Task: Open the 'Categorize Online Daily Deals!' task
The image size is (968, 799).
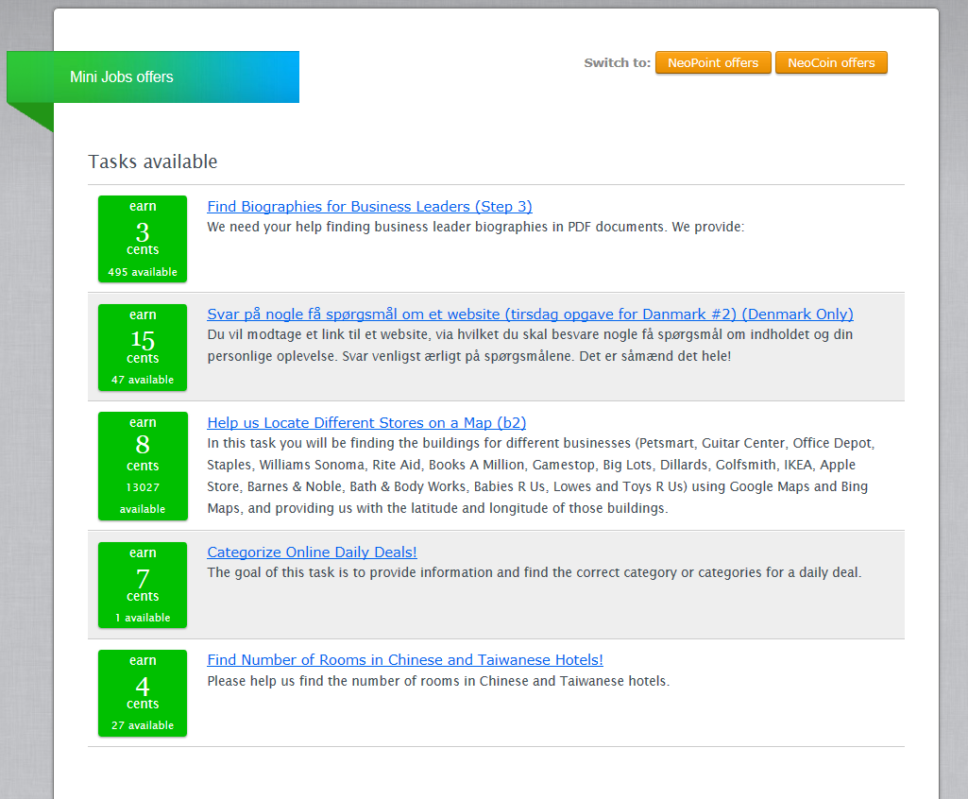Action: point(312,552)
